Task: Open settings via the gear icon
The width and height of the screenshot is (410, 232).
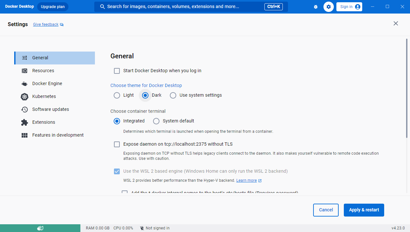Action: [x=329, y=7]
